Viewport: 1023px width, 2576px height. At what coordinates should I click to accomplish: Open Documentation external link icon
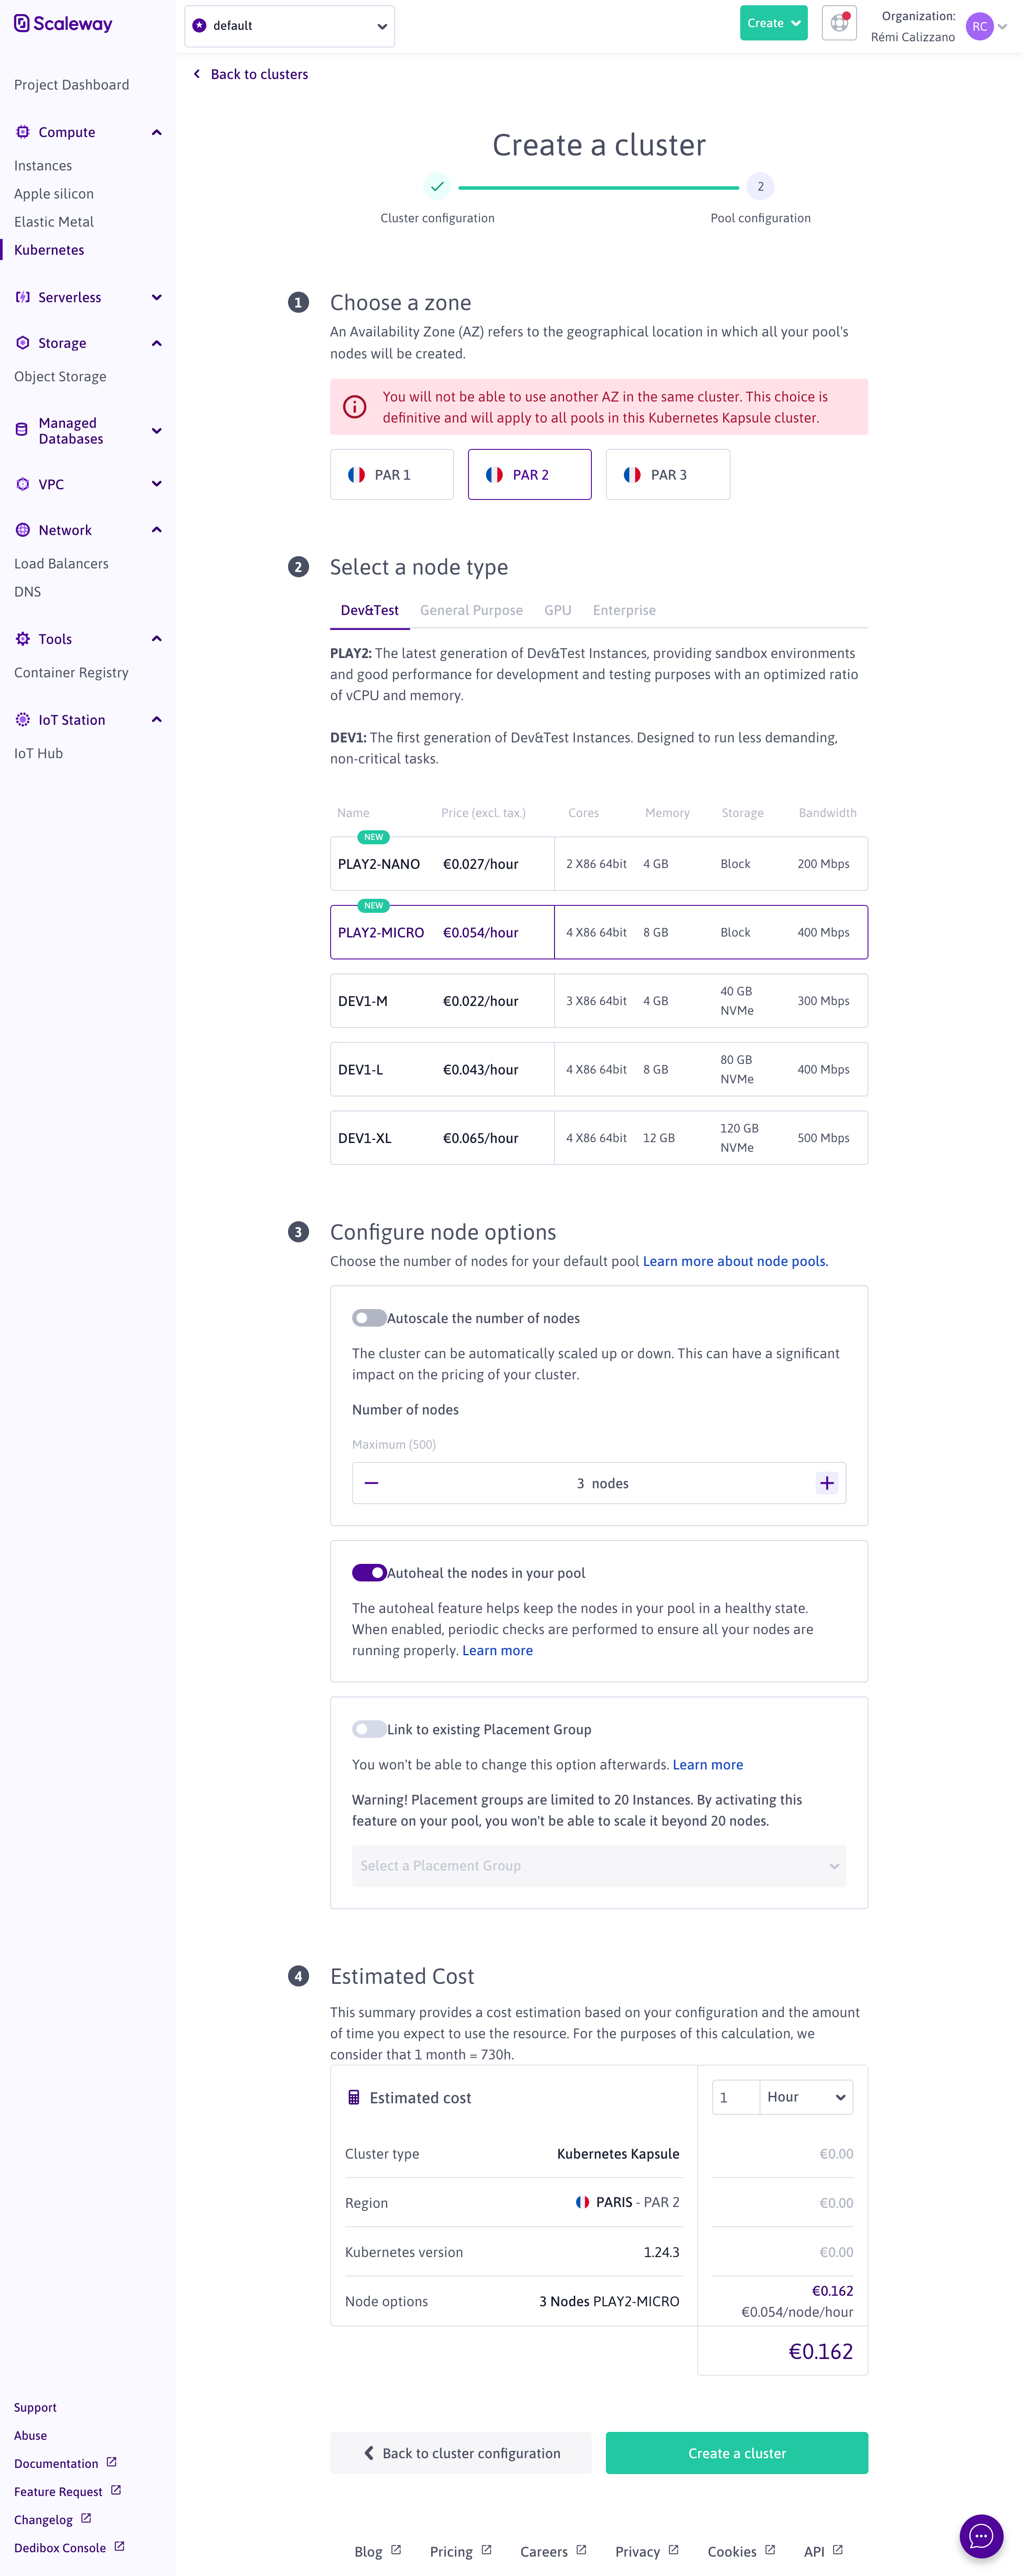[x=112, y=2462]
